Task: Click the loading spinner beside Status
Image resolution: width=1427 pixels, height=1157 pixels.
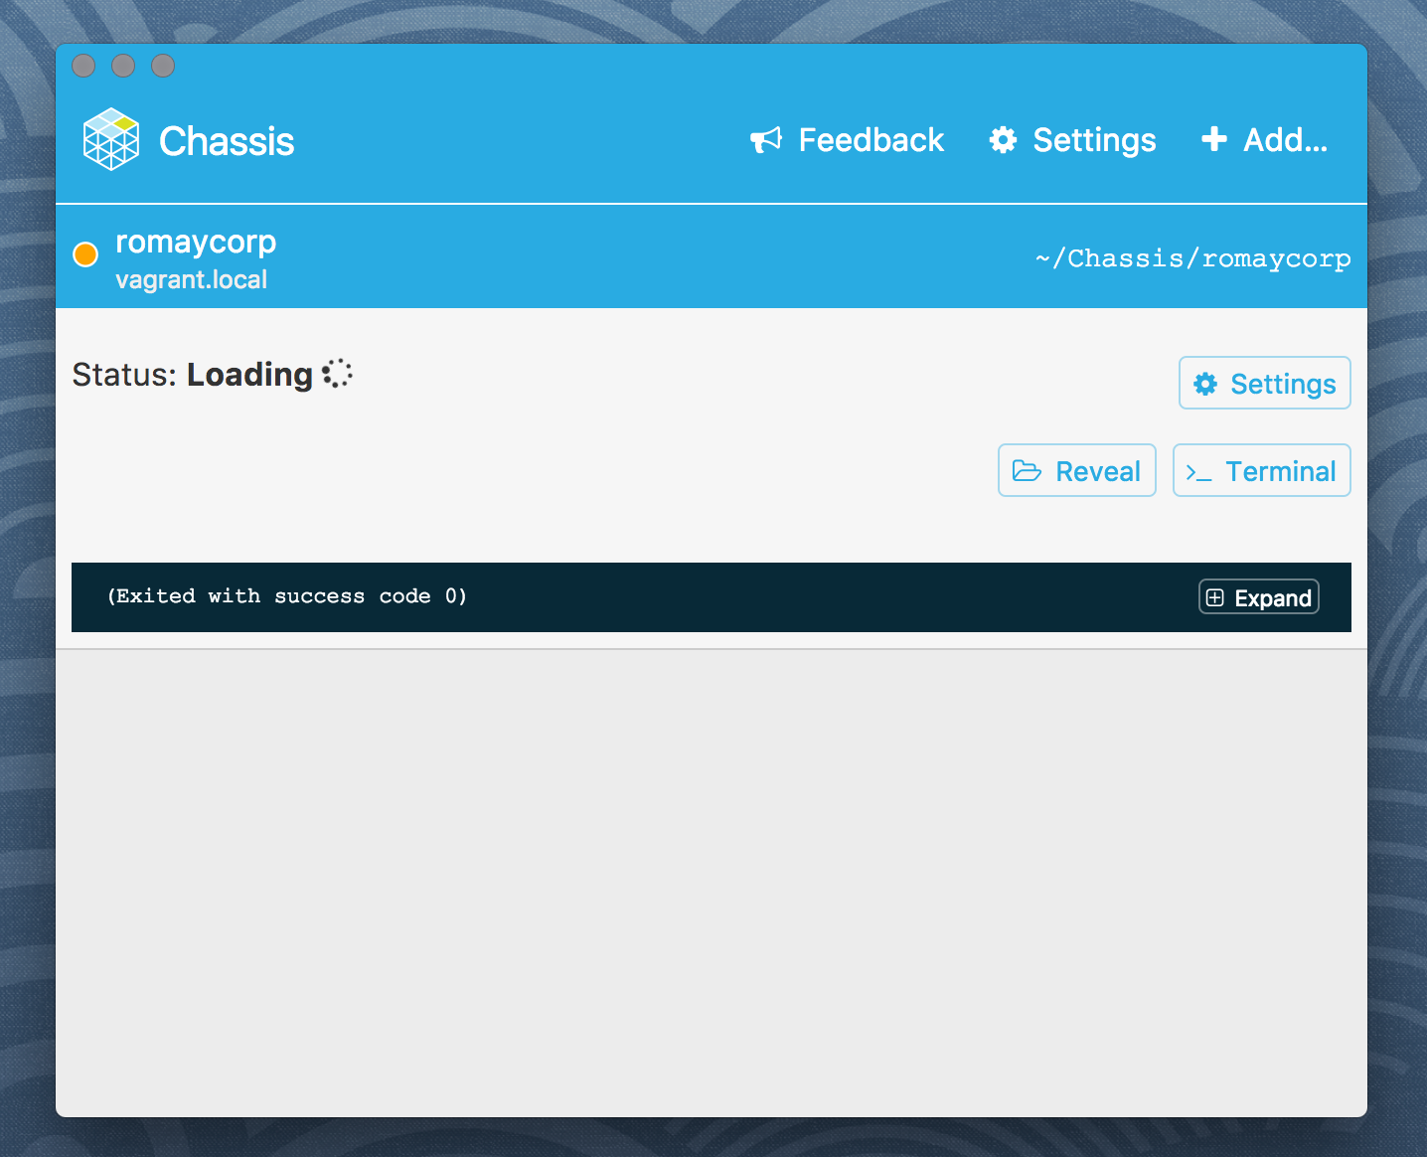Action: (337, 373)
